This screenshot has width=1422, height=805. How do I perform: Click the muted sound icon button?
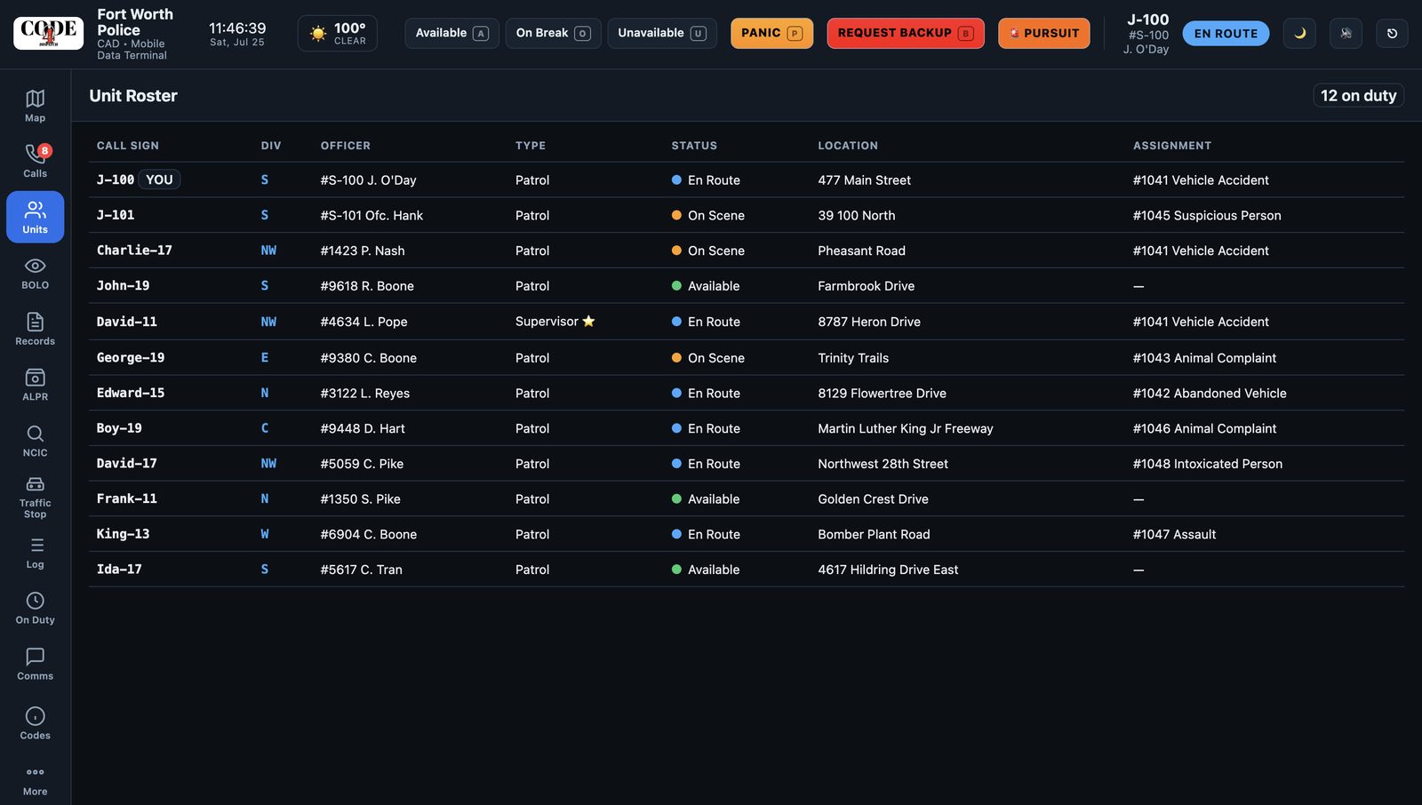pos(1346,34)
